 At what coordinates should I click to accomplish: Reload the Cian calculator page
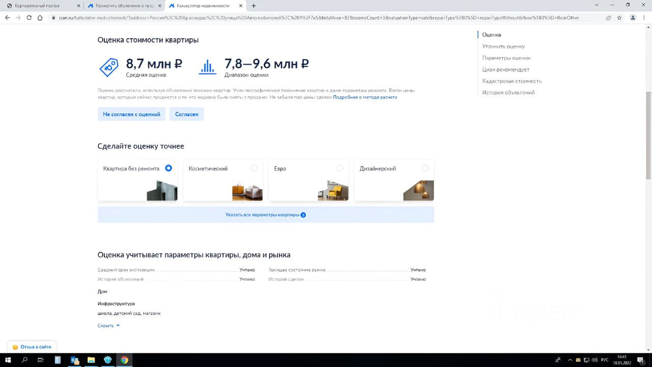pos(29,17)
